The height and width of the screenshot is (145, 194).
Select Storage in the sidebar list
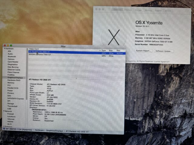11,104
